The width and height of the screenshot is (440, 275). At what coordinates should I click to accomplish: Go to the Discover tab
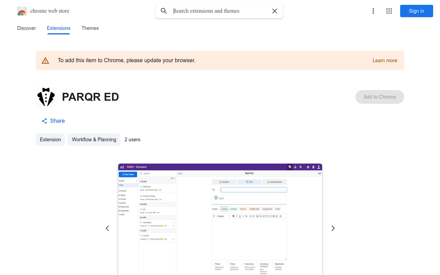coord(26,28)
